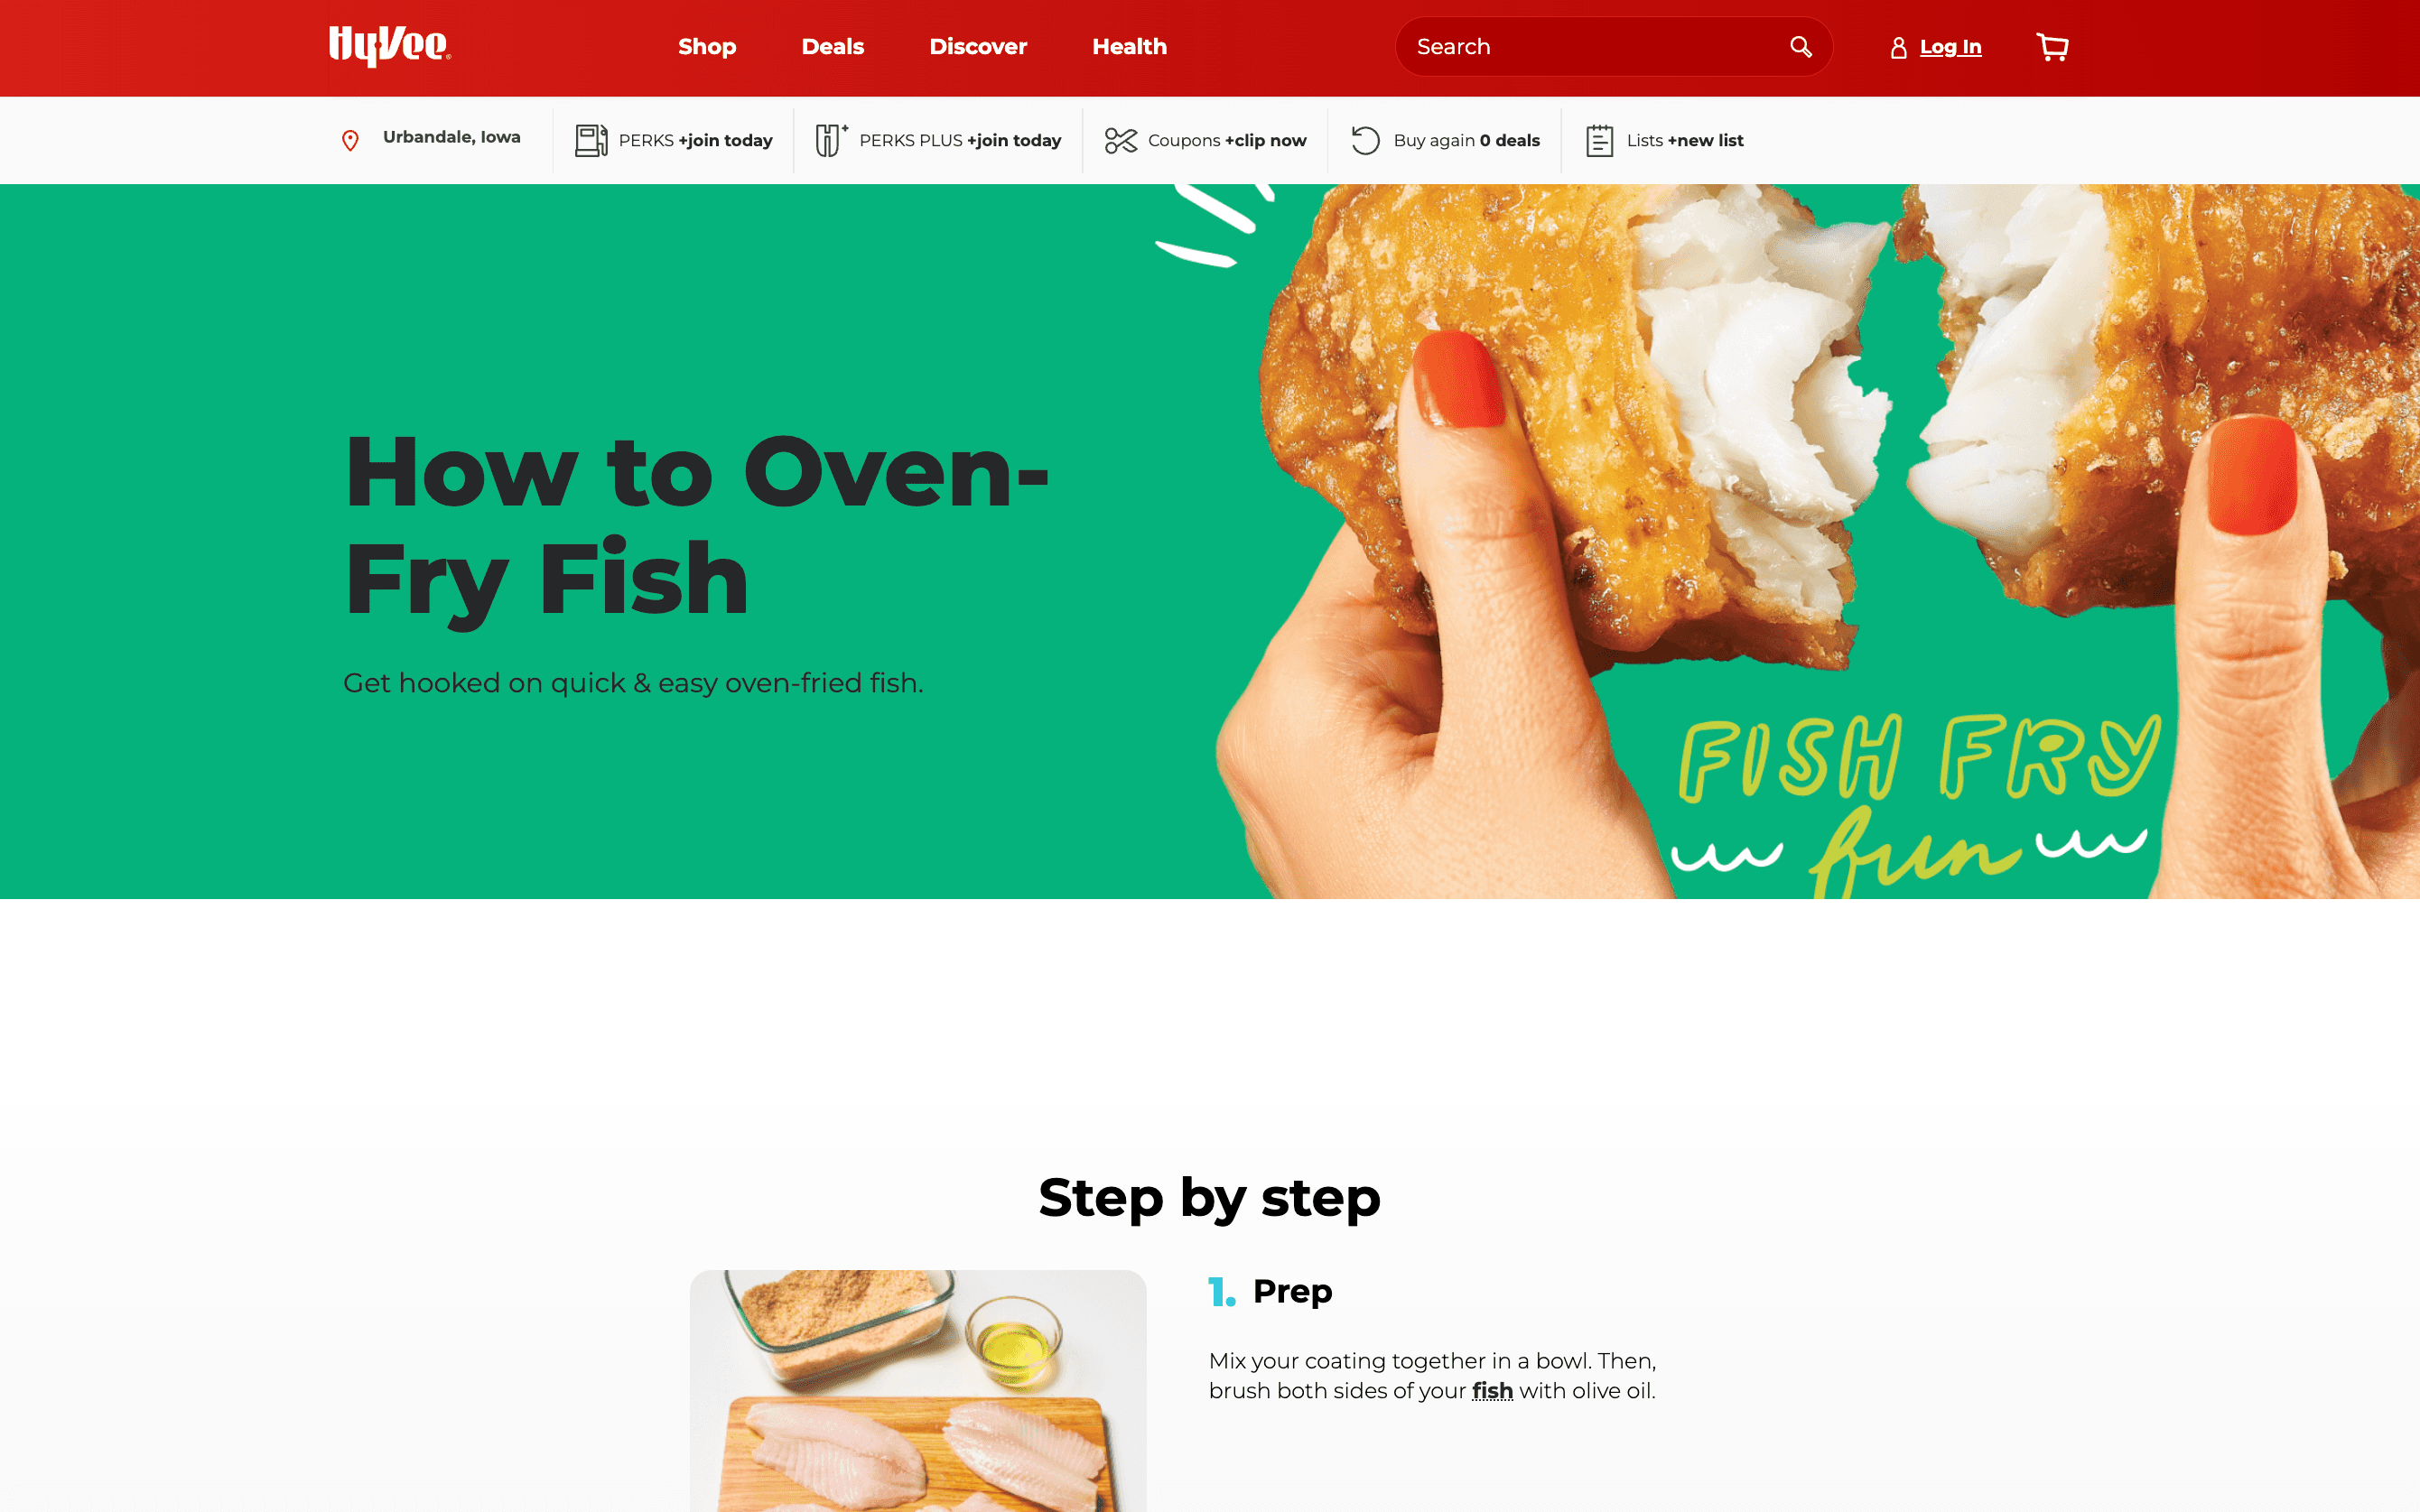This screenshot has width=2420, height=1512.
Task: Click the +clip now coupons link
Action: coord(1265,141)
